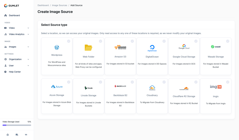
Task: Click the Amazon web services logo
Action: (120, 47)
